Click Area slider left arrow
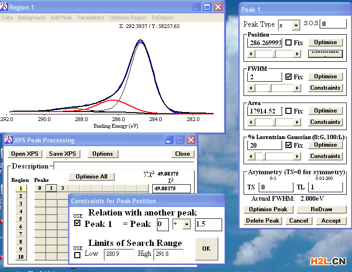 pos(251,122)
